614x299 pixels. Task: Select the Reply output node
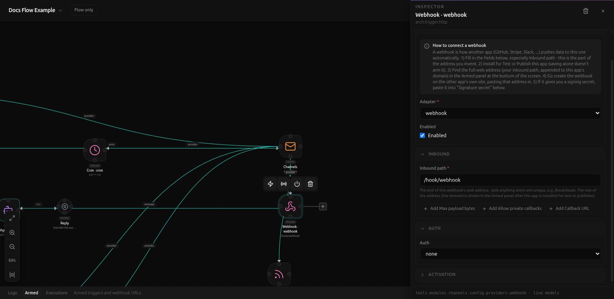click(x=65, y=206)
